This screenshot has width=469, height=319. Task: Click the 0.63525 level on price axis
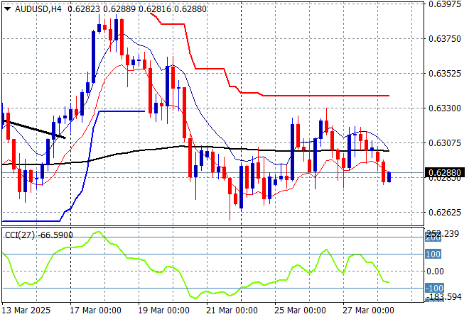coord(445,73)
